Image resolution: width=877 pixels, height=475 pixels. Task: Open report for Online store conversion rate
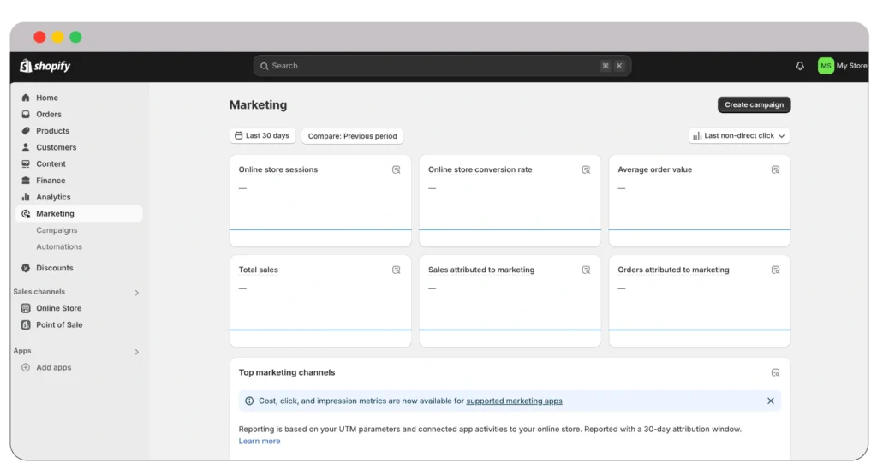tap(586, 169)
